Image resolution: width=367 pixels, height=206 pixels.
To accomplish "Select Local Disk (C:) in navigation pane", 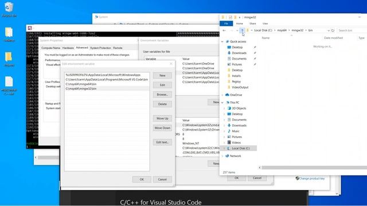I will (241, 148).
